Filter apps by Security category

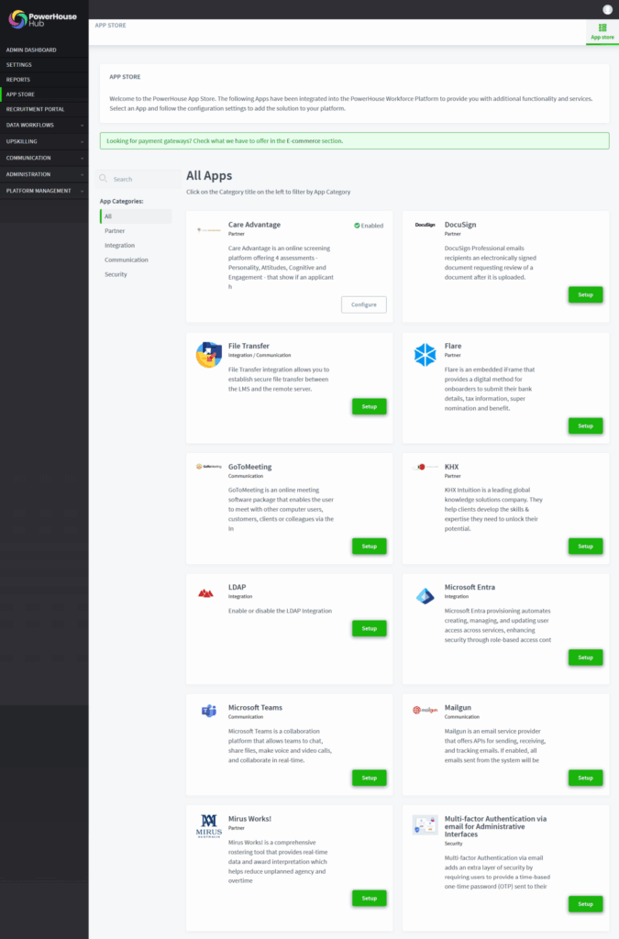tap(116, 274)
